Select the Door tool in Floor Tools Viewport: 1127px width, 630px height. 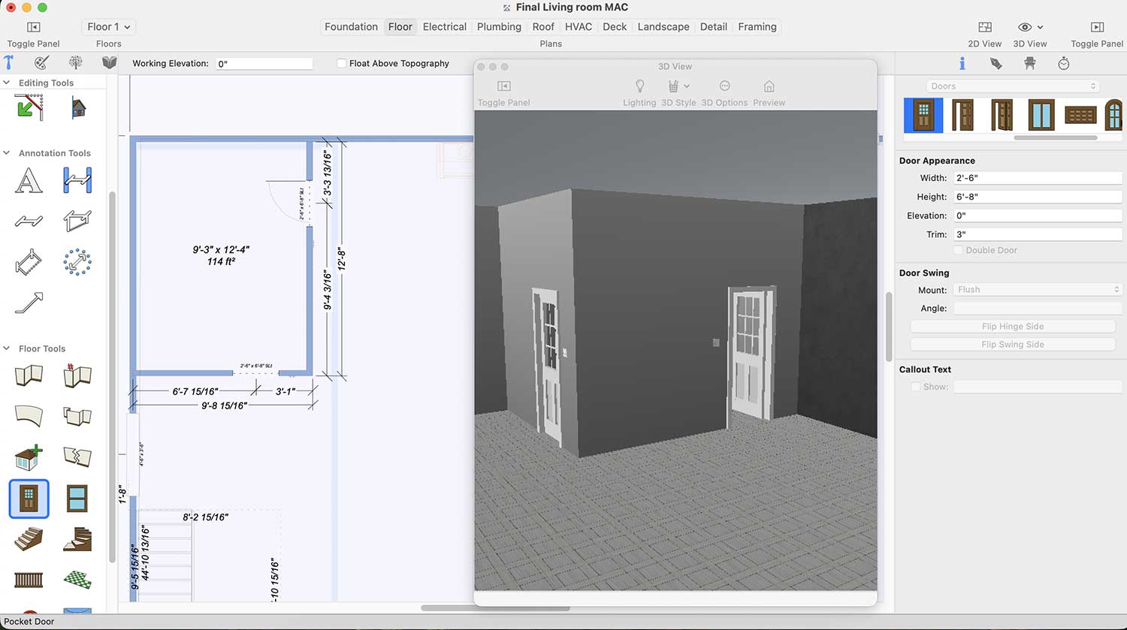click(x=29, y=499)
